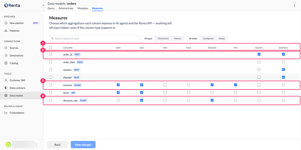Screen dimensions: 301x150
Task: Show Configured columns only
Action: [x=208, y=38]
